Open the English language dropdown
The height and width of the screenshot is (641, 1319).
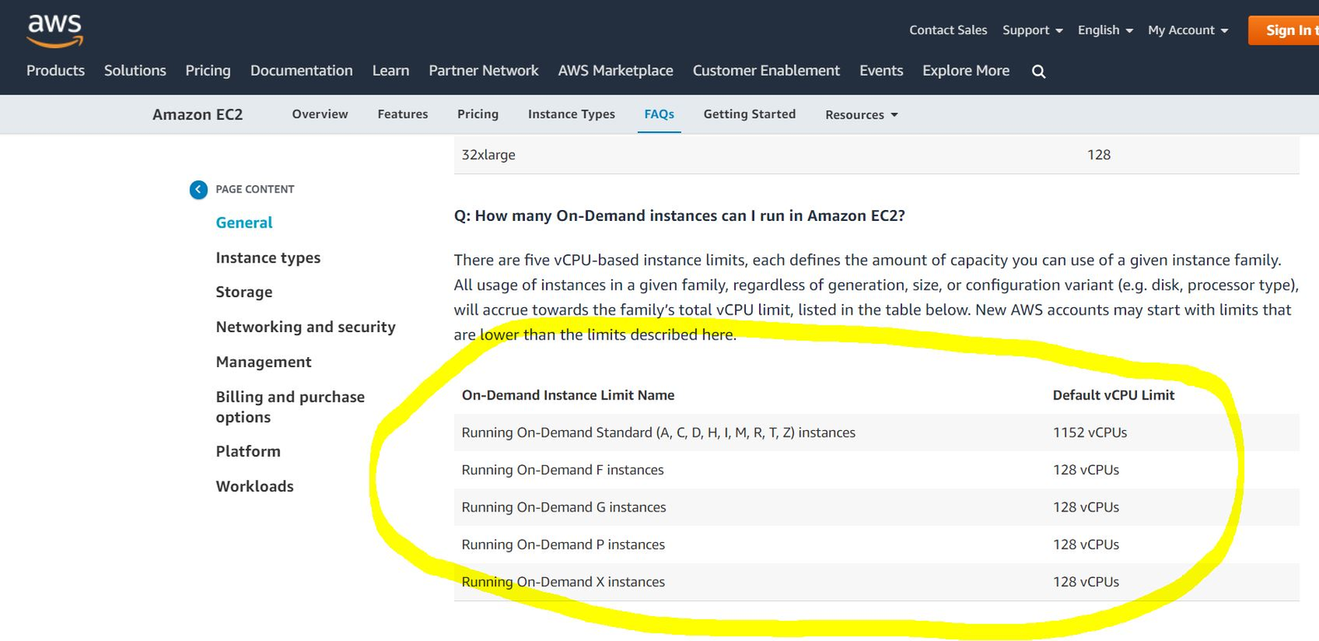click(x=1106, y=30)
